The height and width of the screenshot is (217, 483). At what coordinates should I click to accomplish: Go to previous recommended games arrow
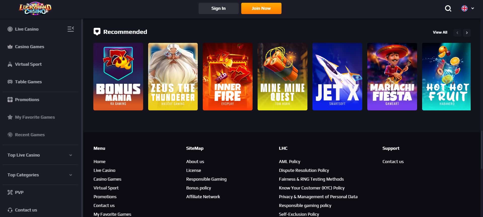coord(457,33)
